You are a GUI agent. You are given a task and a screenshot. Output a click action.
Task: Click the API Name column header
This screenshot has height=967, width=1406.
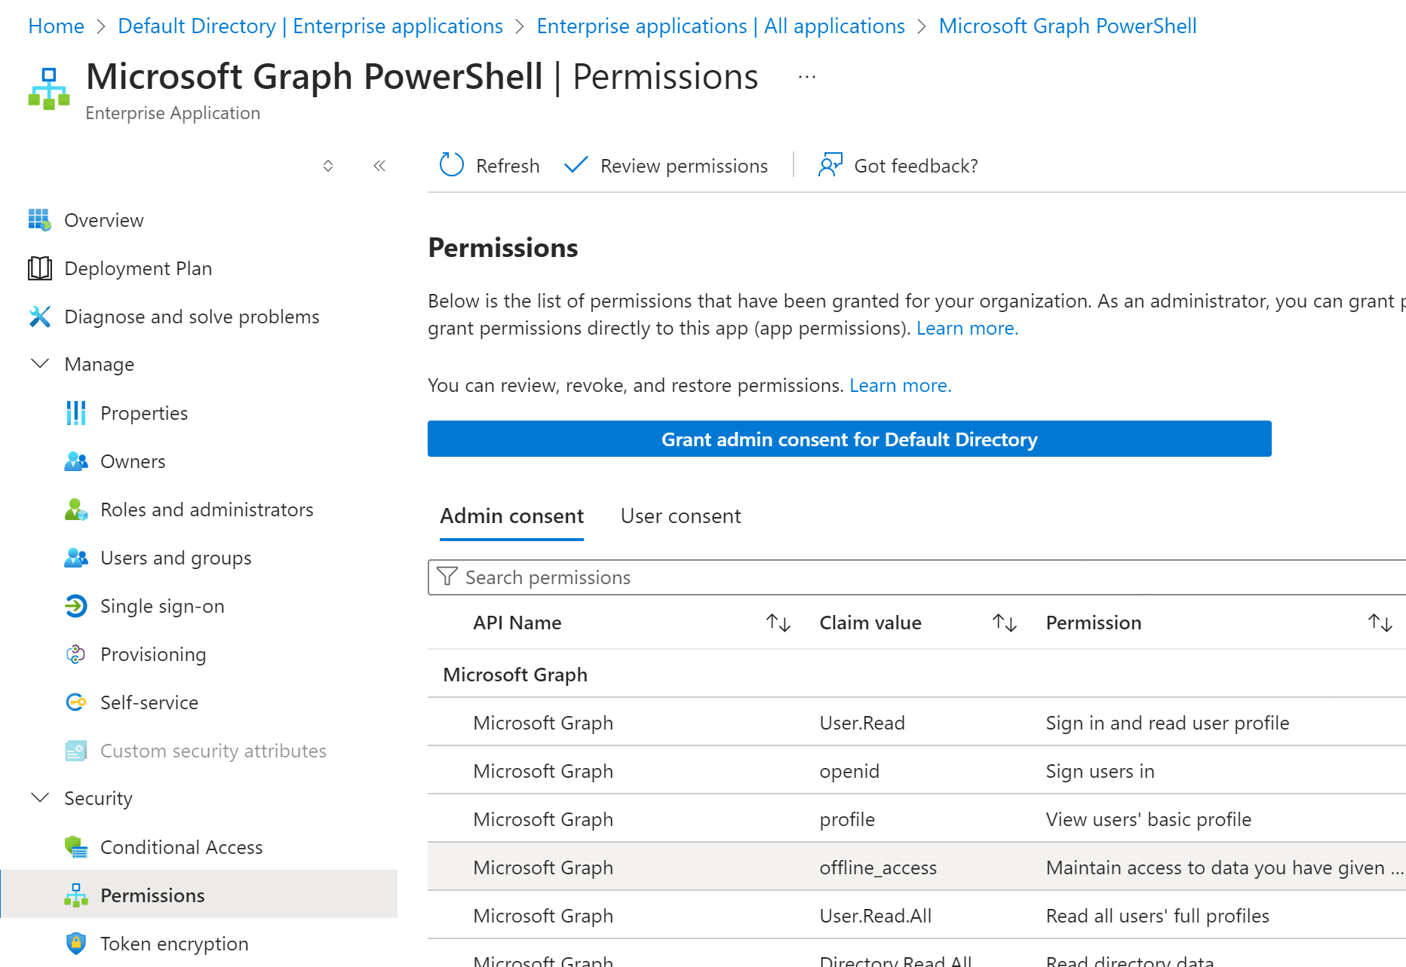(517, 623)
